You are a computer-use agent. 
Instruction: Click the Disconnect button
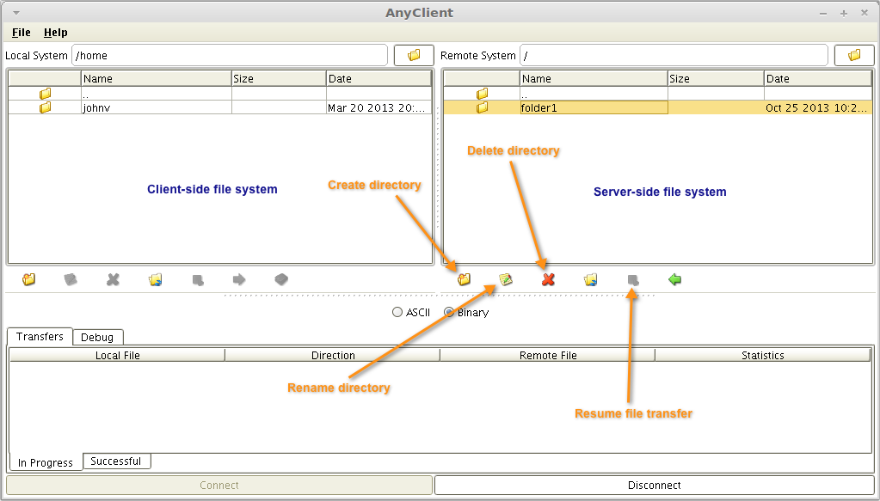(656, 485)
